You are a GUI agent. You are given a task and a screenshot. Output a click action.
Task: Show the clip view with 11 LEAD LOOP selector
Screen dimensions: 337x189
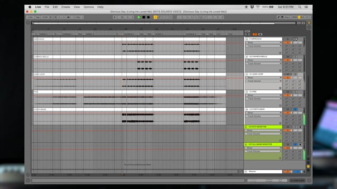tap(298, 181)
